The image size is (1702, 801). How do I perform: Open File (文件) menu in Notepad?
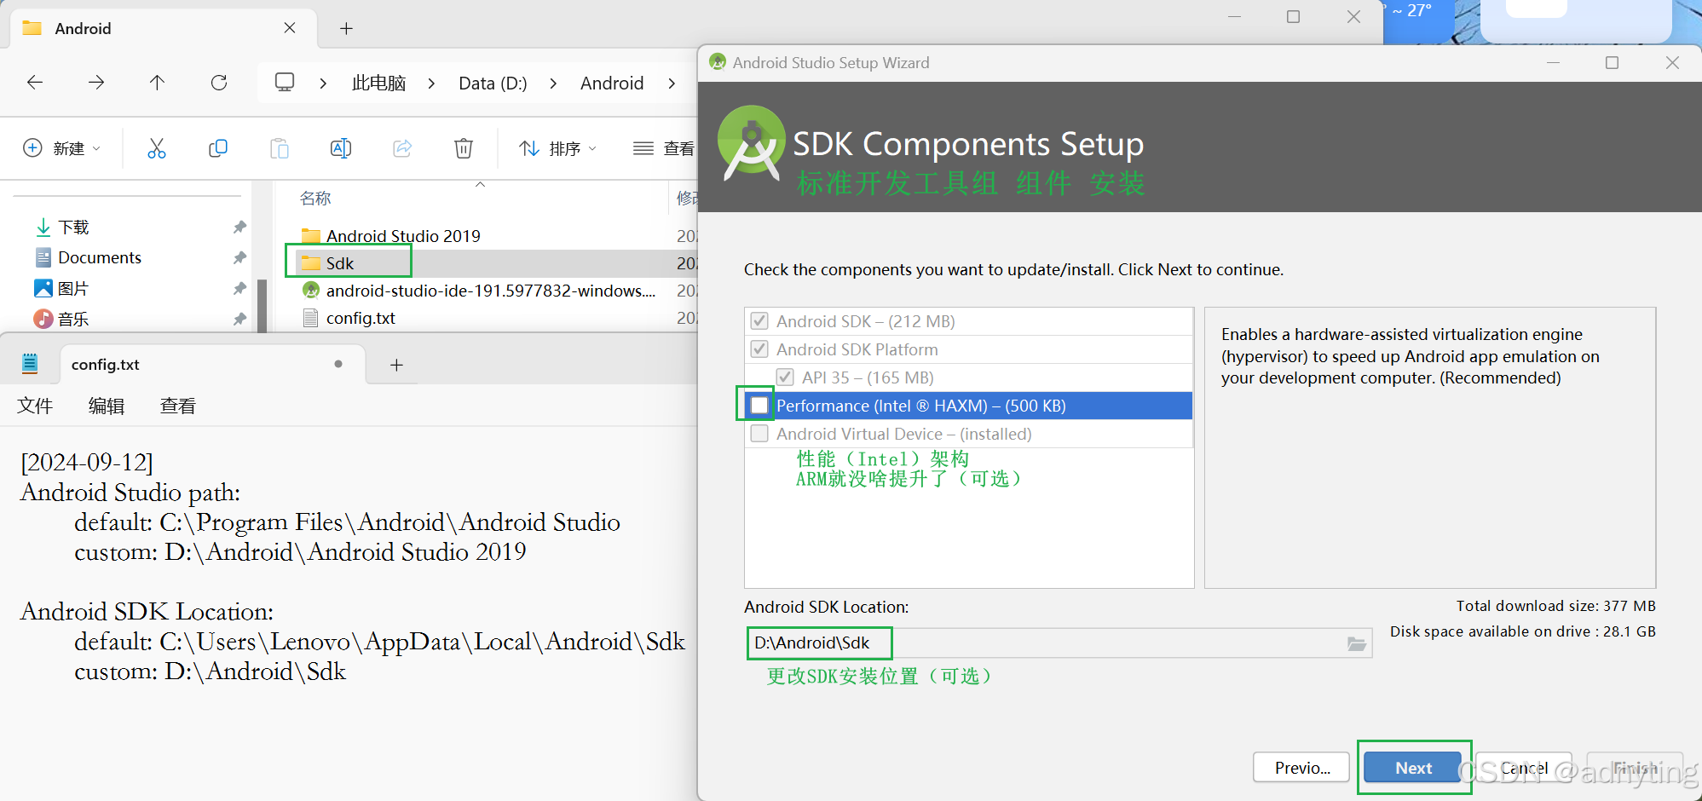[35, 406]
